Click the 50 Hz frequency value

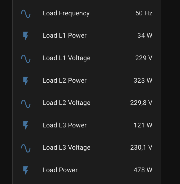144,13
